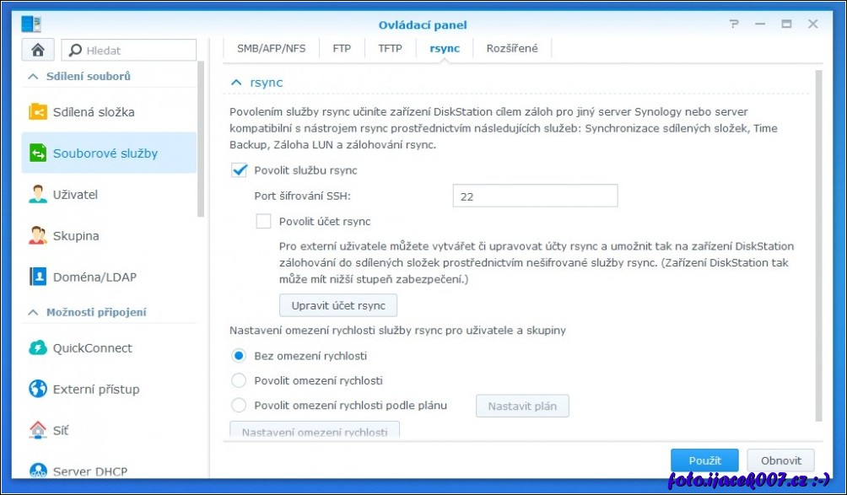Enable Povolit účet rsync checkbox
847x495 pixels.
[263, 222]
